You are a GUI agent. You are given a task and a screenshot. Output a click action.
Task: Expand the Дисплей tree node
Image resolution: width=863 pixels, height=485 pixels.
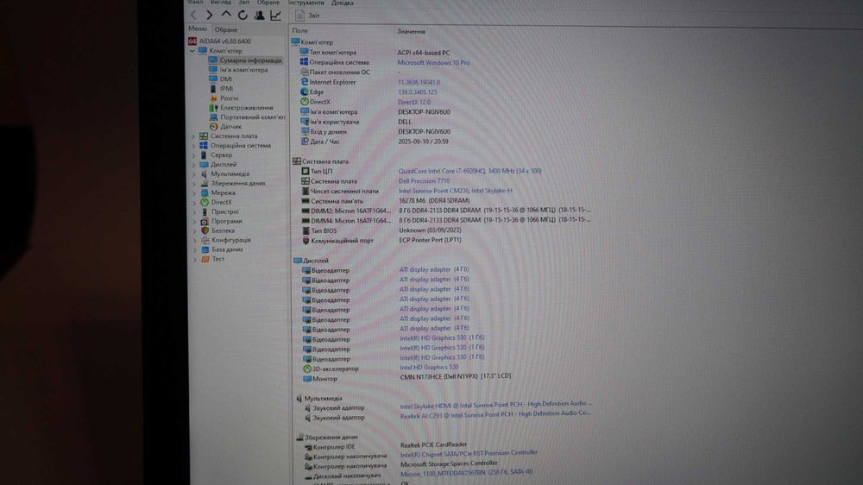[193, 165]
